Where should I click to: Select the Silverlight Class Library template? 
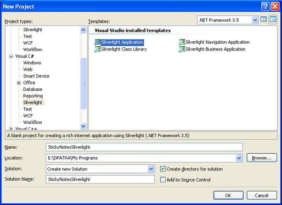121,49
